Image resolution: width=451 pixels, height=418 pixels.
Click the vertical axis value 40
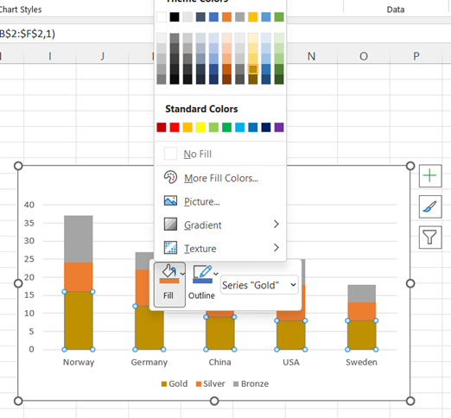(x=29, y=205)
